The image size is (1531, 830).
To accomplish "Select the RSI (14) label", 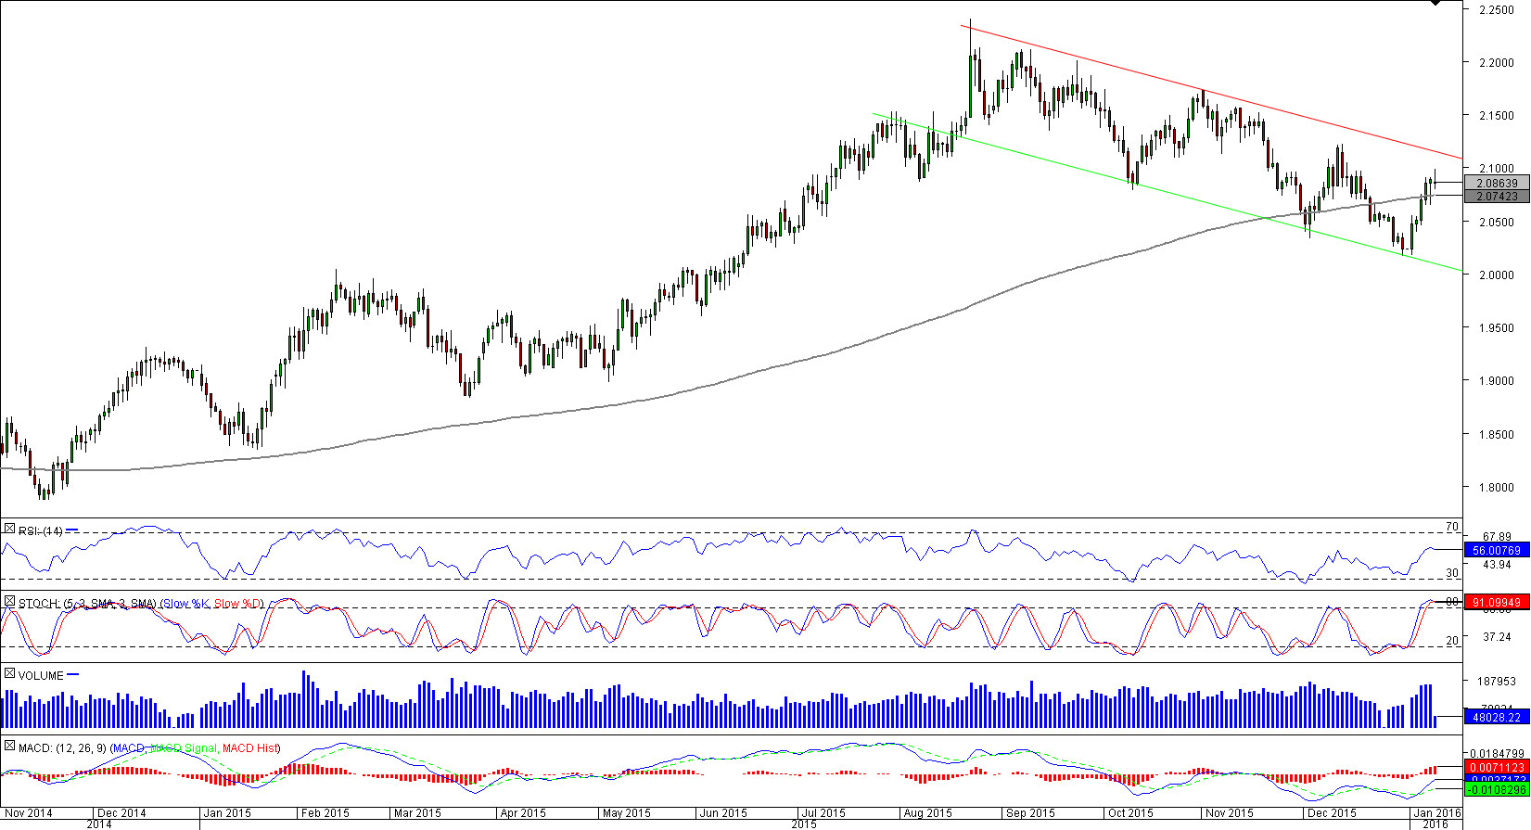I will pyautogui.click(x=41, y=531).
